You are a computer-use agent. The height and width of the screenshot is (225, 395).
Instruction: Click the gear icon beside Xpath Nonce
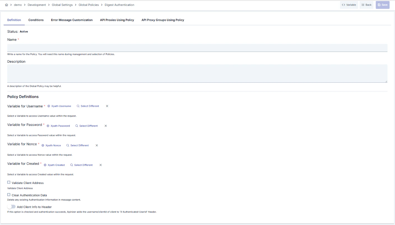[43, 145]
